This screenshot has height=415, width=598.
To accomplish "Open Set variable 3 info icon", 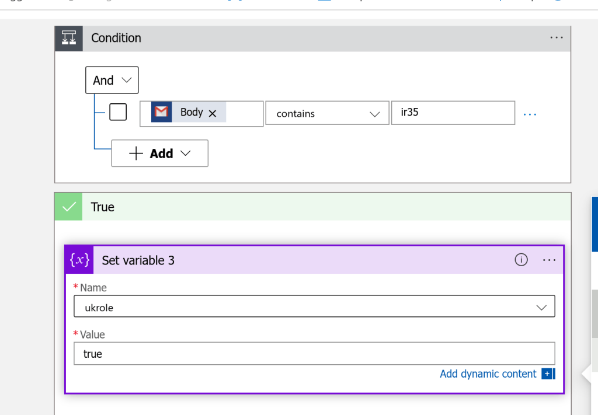I will pyautogui.click(x=521, y=260).
